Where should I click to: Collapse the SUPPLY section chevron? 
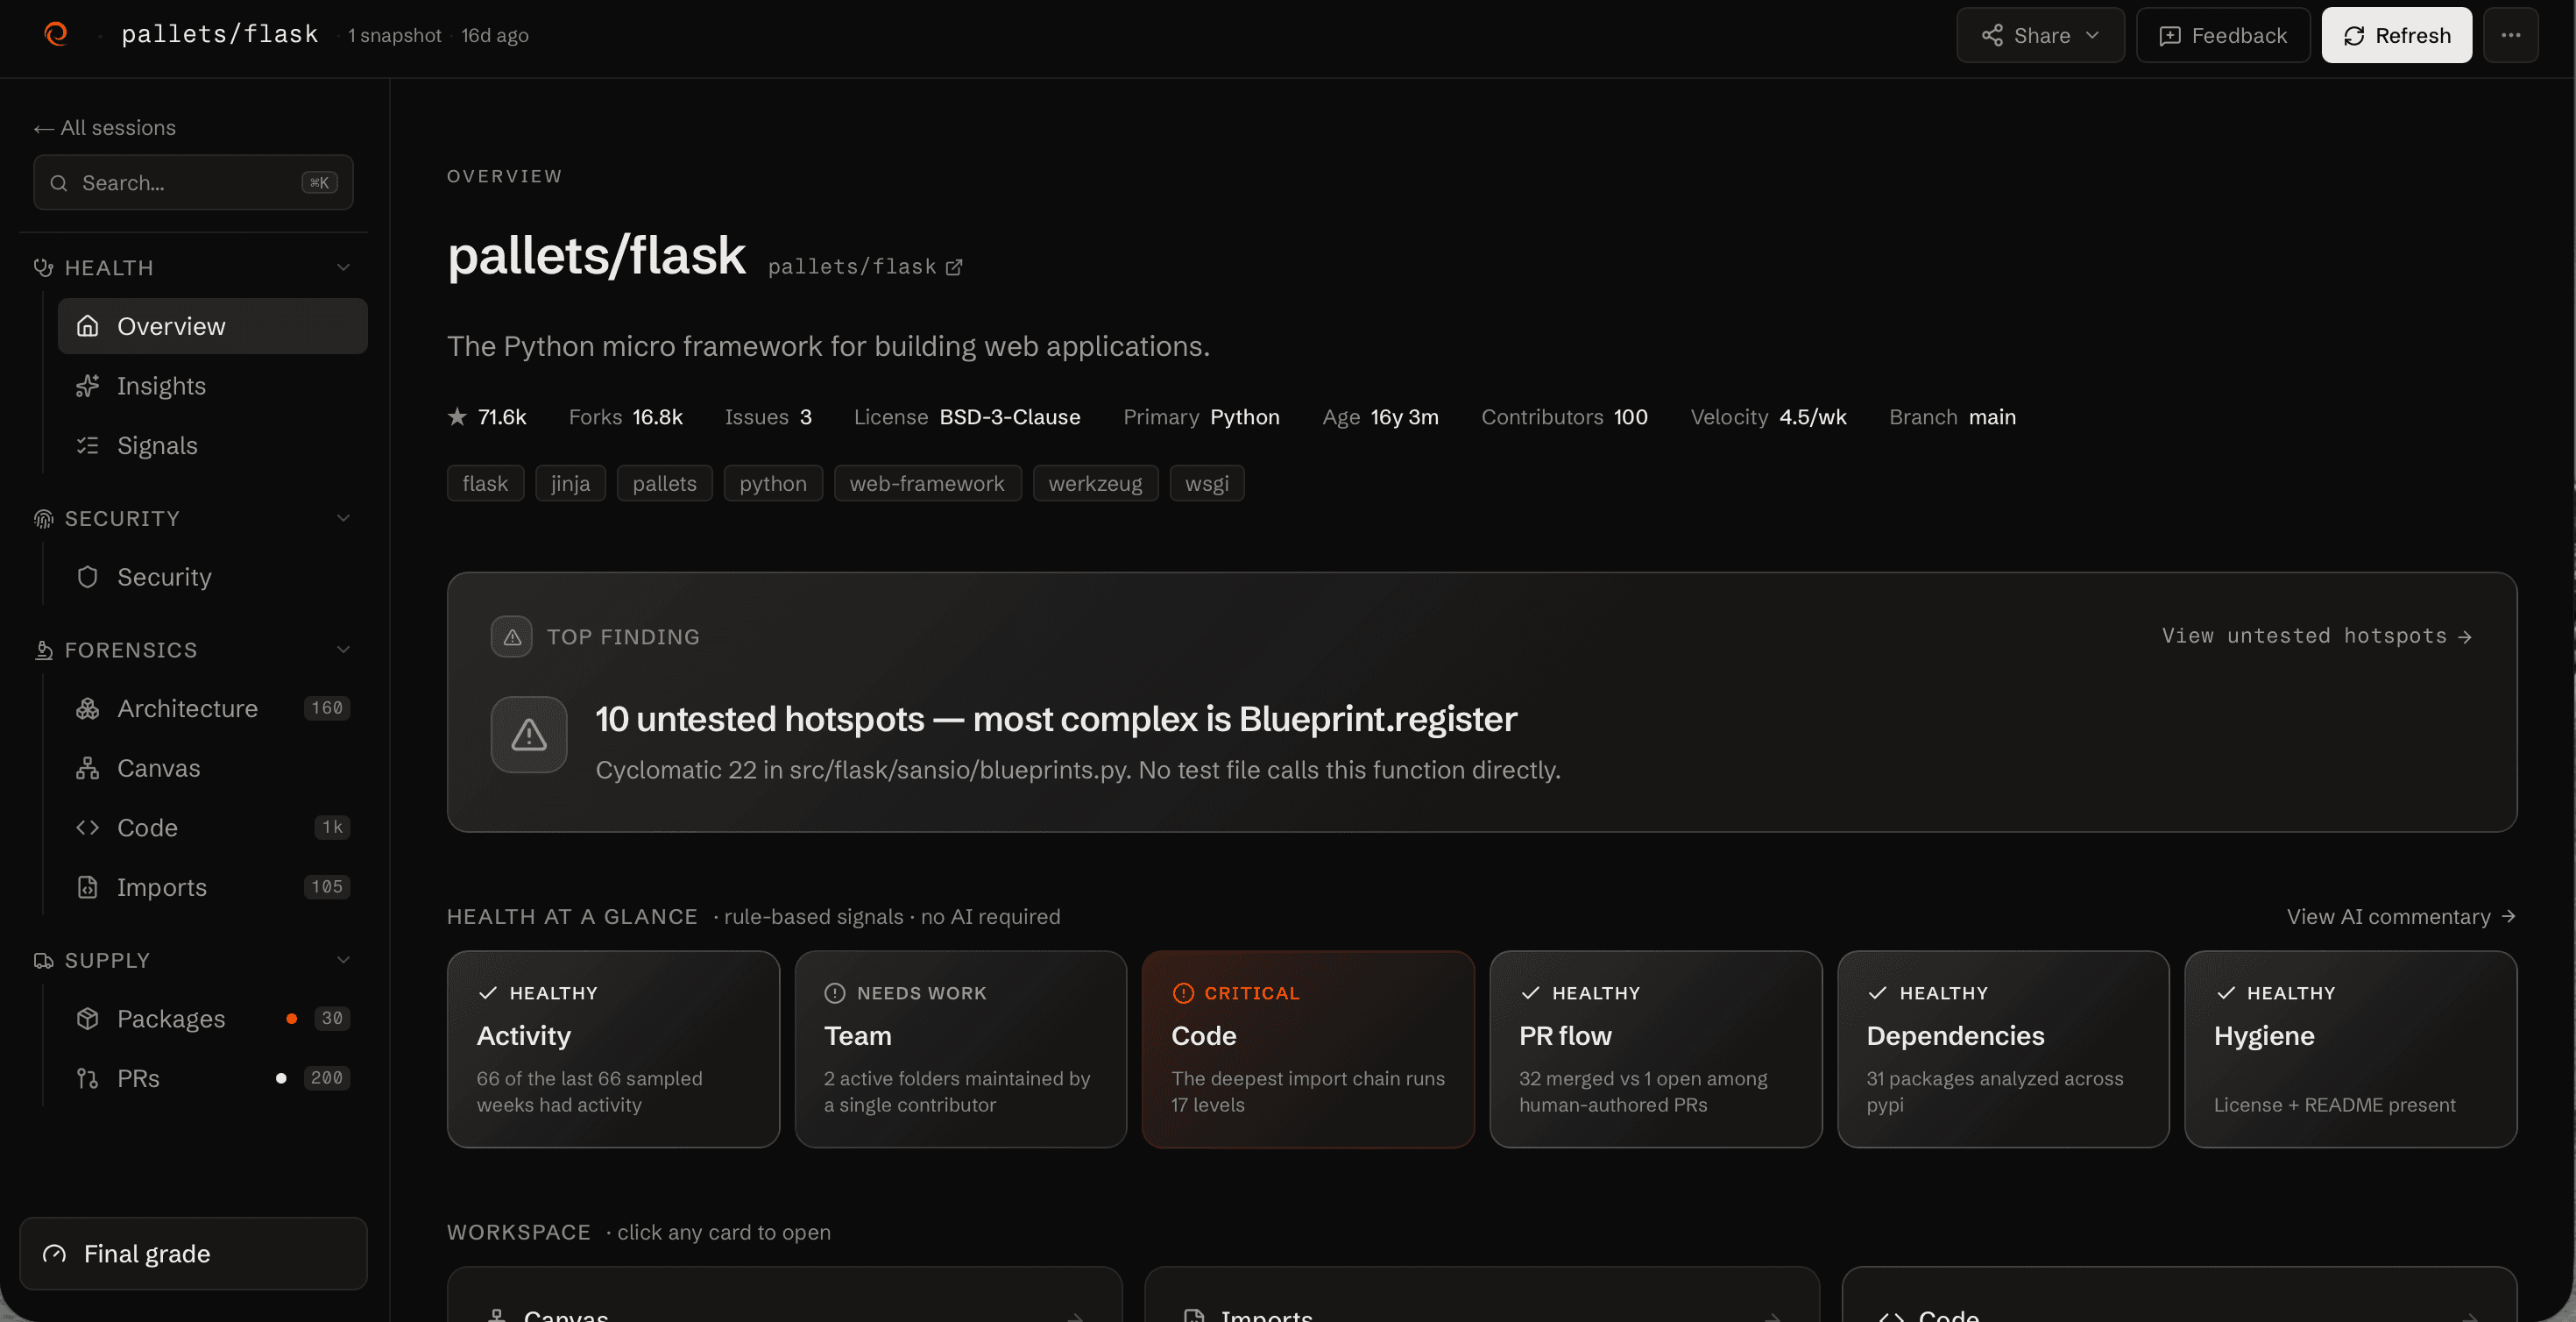344,960
